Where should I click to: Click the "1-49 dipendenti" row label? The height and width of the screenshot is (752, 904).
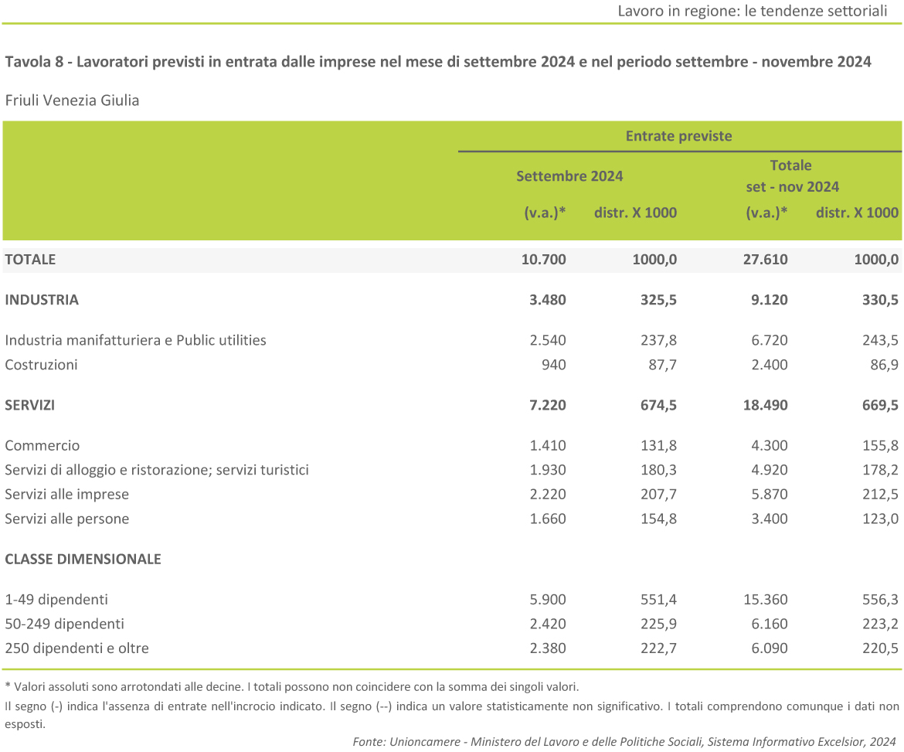56,599
